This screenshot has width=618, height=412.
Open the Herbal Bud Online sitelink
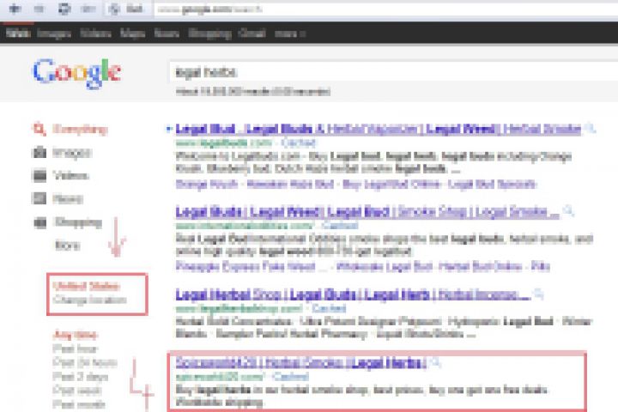(x=480, y=267)
